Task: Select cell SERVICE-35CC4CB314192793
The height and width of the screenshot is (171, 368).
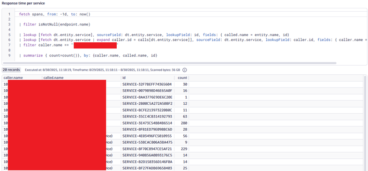Action: [x=147, y=117]
